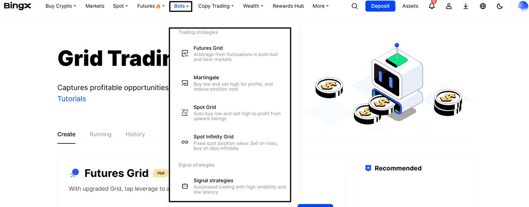Viewport: 529px width, 207px height.
Task: Open the notifications bell icon
Action: click(x=432, y=6)
